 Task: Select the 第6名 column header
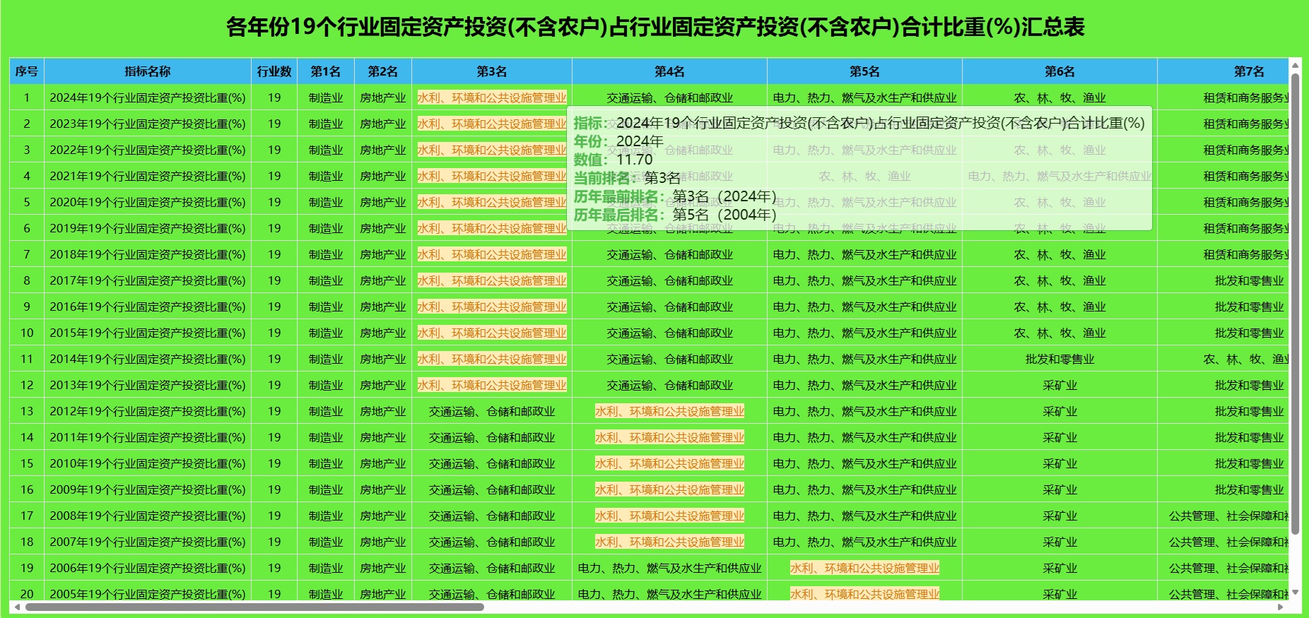click(x=1059, y=71)
